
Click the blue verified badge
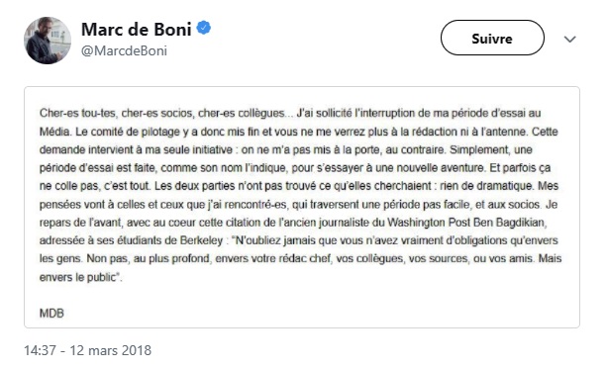pos(204,28)
